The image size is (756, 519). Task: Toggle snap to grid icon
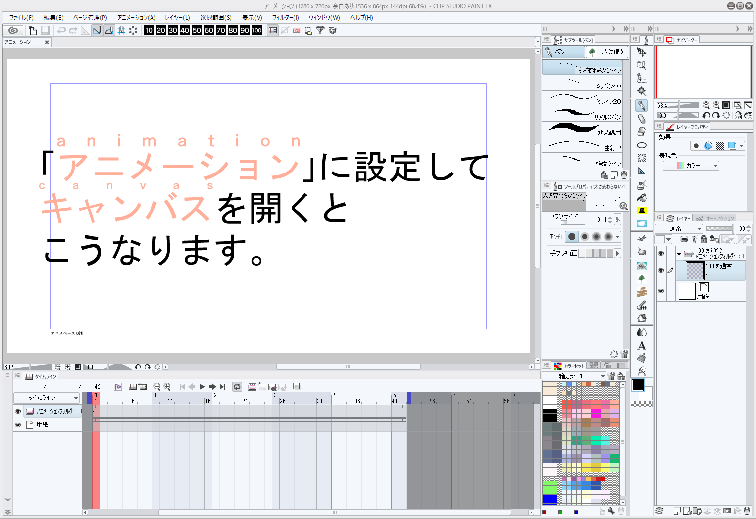[121, 30]
